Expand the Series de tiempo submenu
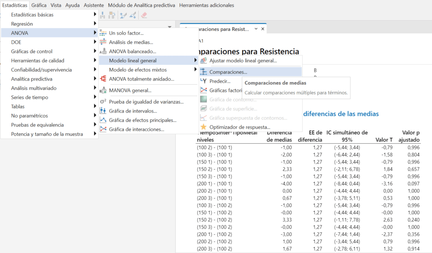Image resolution: width=432 pixels, height=253 pixels. (x=42, y=97)
